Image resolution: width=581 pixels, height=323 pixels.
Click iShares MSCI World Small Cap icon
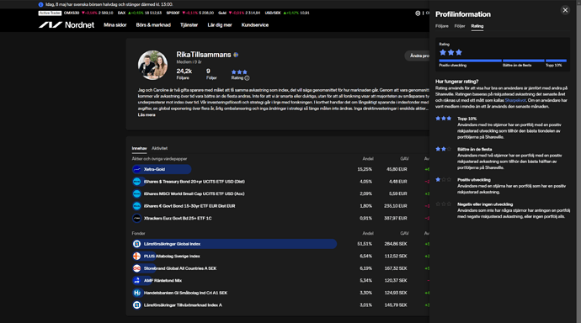tap(136, 193)
